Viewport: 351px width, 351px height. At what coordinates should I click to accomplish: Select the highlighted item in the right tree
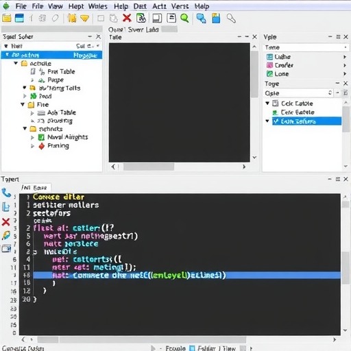[x=306, y=121]
